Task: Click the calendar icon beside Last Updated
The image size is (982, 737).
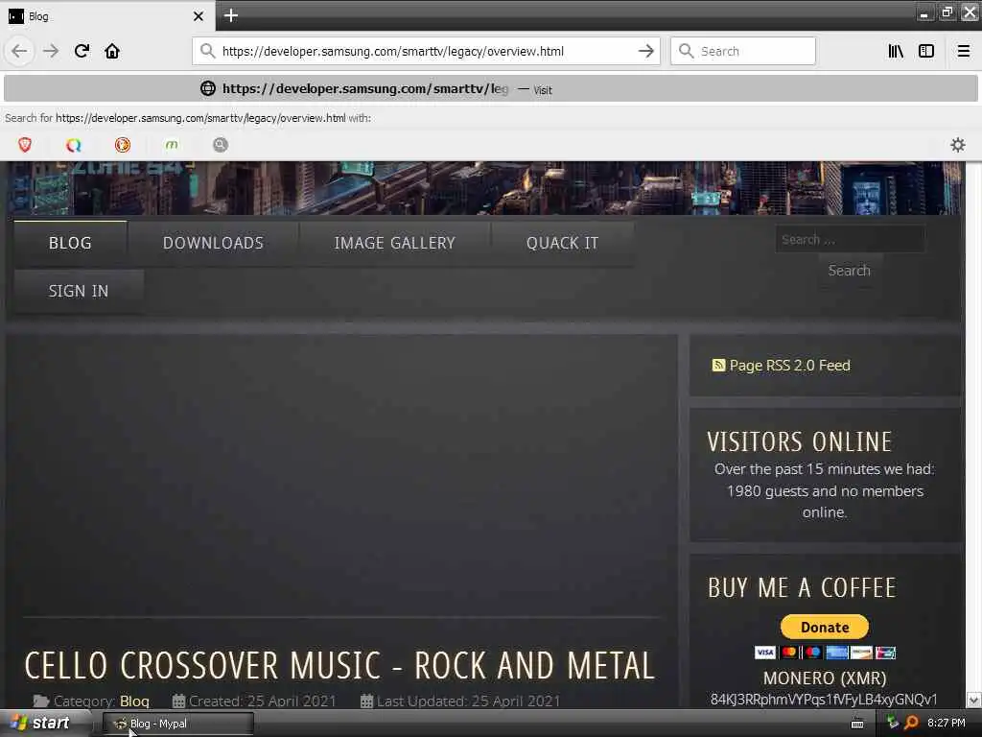Action: tap(366, 701)
